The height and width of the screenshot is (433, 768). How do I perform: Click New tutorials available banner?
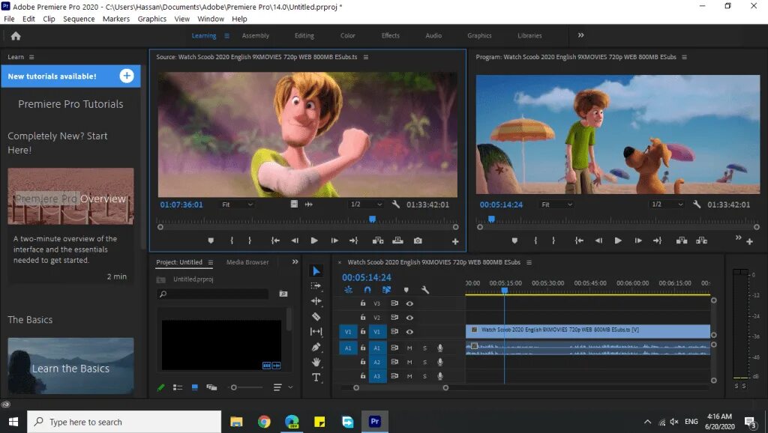(x=70, y=76)
